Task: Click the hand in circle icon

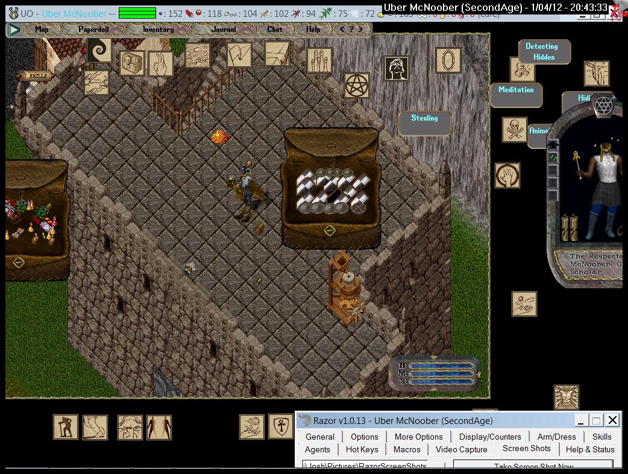Action: 507,175
